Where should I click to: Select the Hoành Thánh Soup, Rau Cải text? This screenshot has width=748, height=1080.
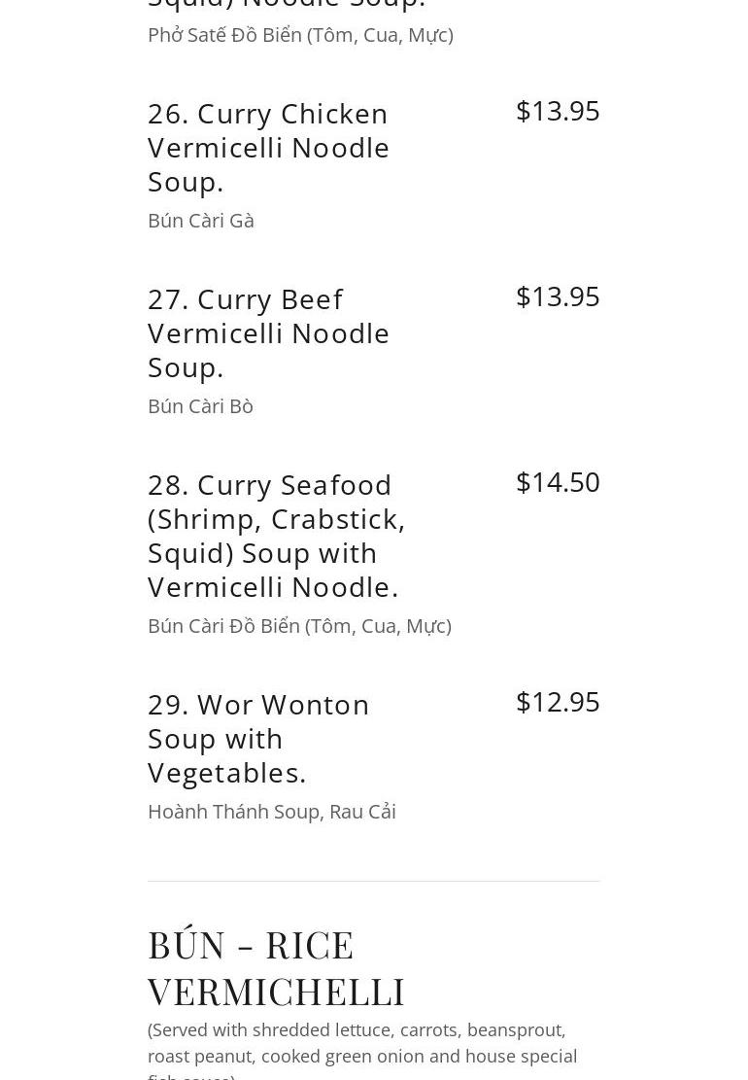[x=272, y=812]
